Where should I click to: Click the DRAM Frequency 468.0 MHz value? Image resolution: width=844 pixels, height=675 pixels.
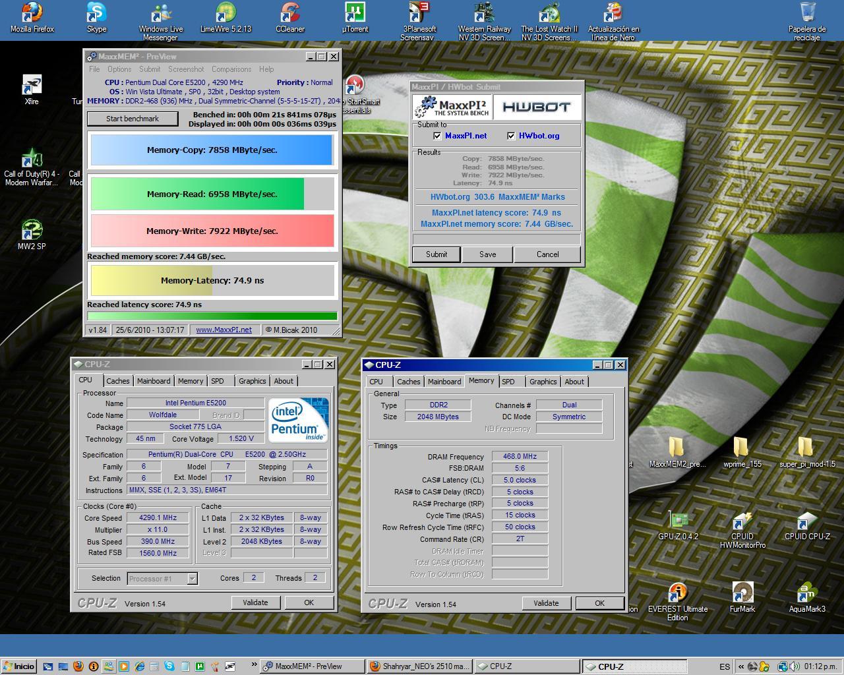pos(520,456)
